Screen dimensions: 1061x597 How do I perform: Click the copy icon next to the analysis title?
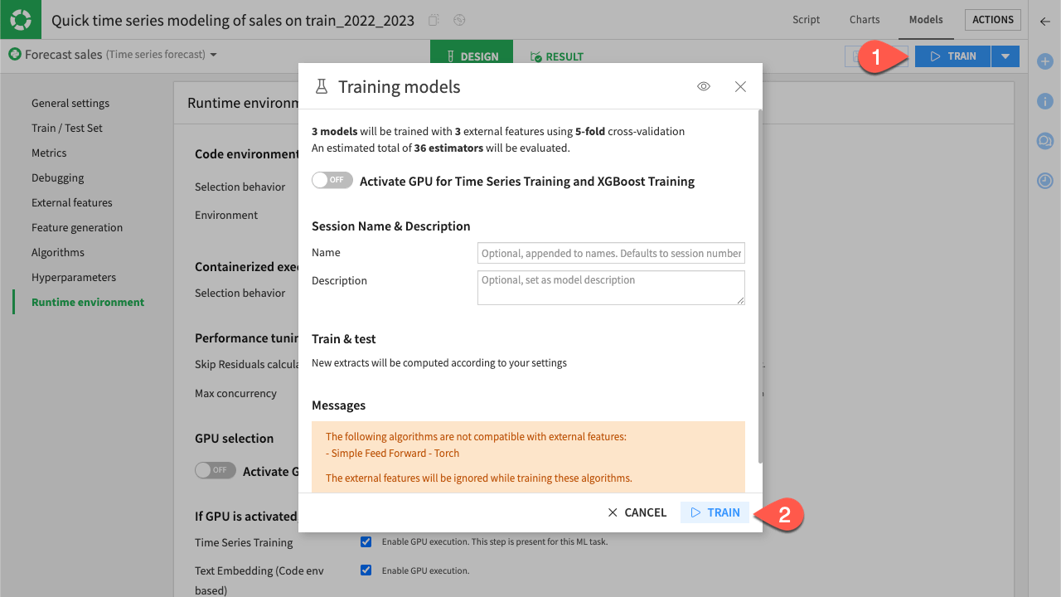coord(433,20)
